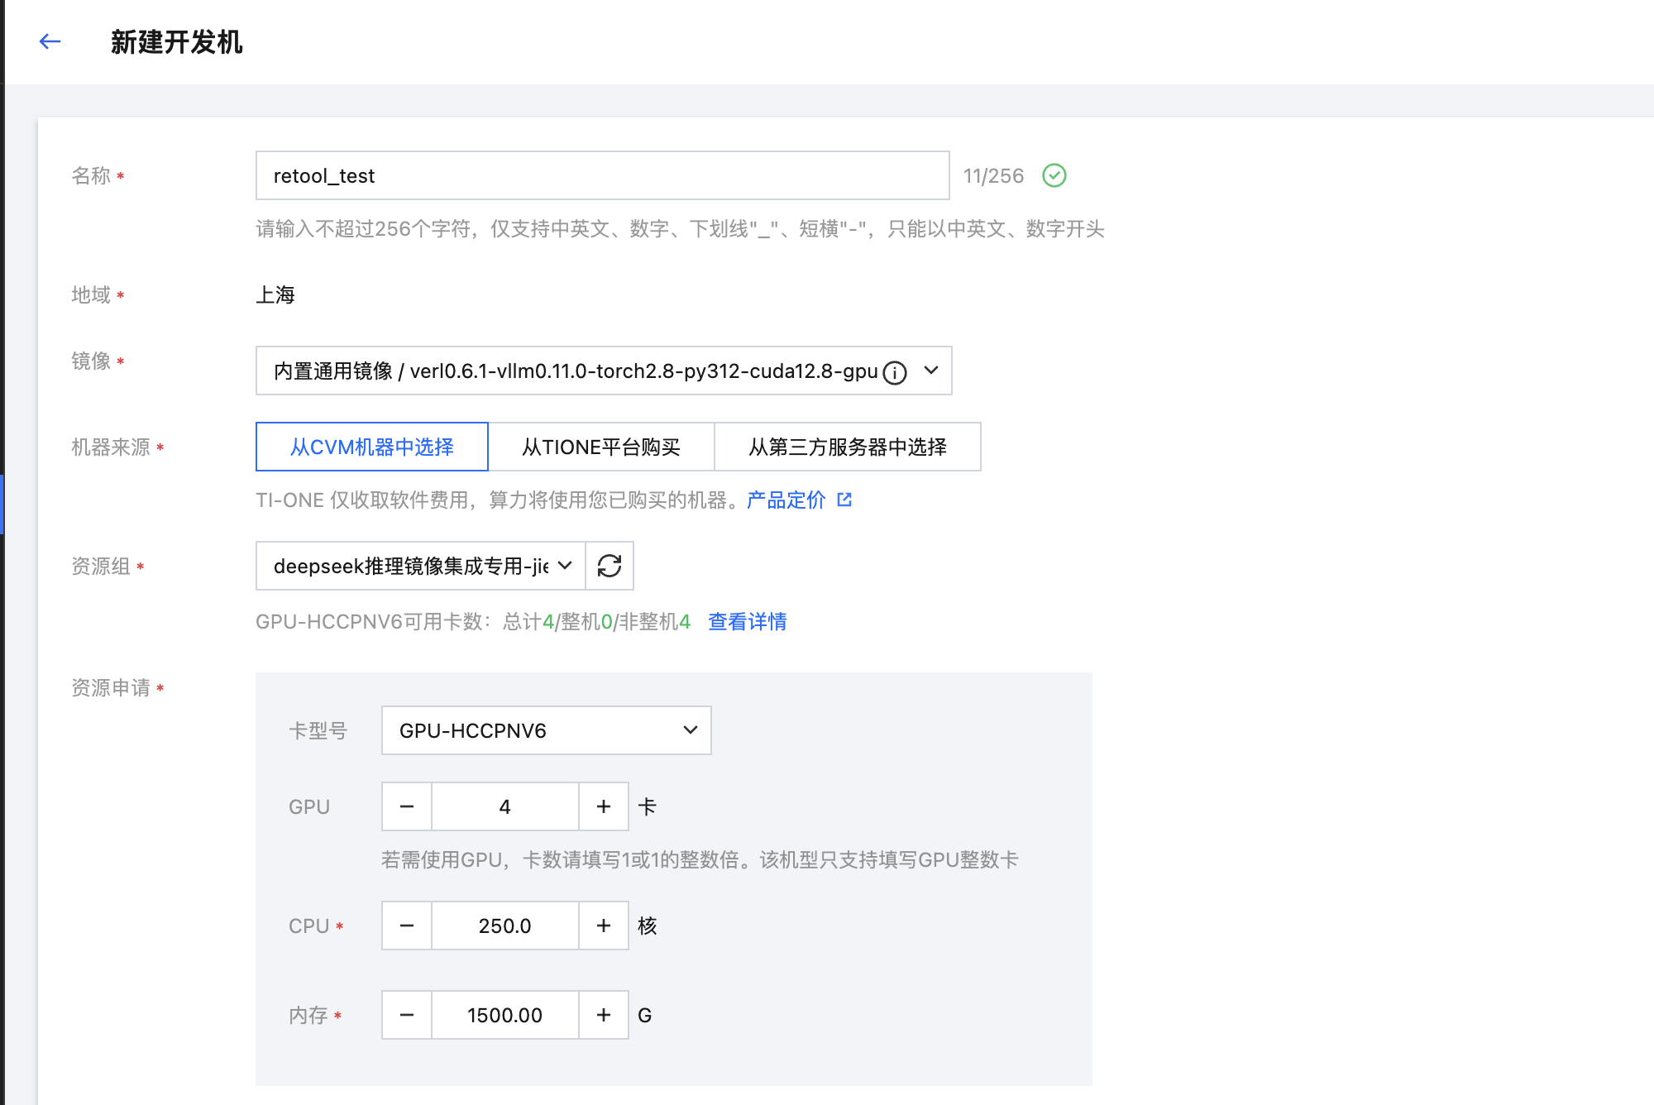Select 从TIONE平台购买 machine source
Screen dimensions: 1654x1105
pos(601,447)
